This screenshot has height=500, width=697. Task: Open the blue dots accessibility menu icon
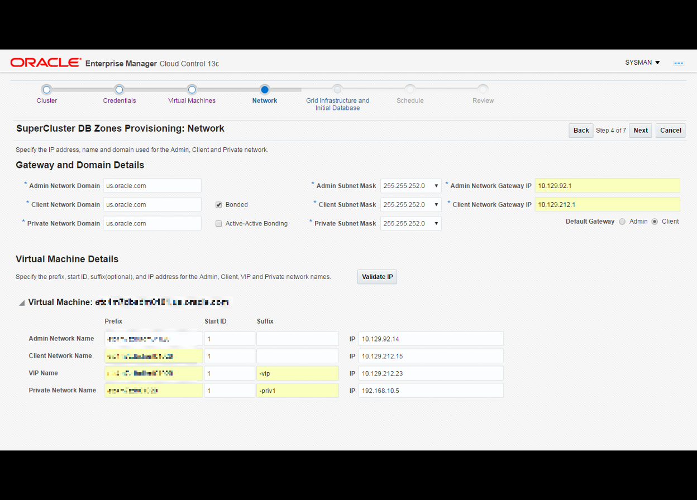point(679,63)
